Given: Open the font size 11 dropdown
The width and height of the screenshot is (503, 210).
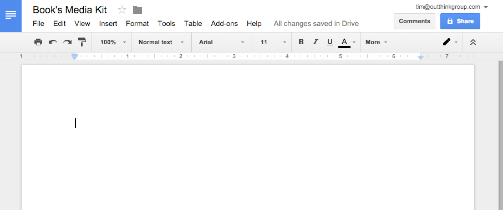Looking at the screenshot, I should click(x=273, y=42).
